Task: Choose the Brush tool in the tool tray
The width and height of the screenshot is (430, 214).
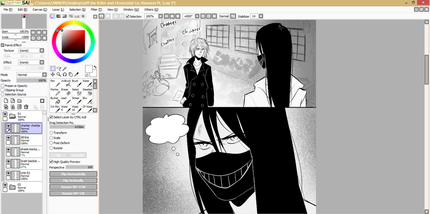Action: pos(76,83)
